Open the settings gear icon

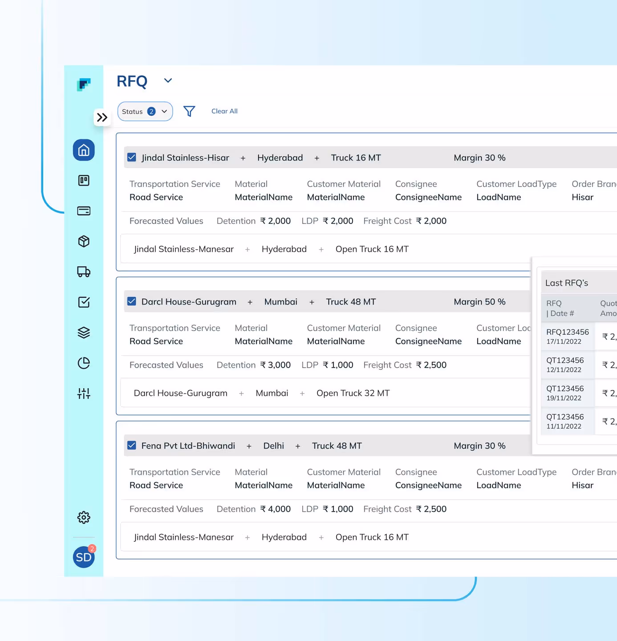point(84,517)
